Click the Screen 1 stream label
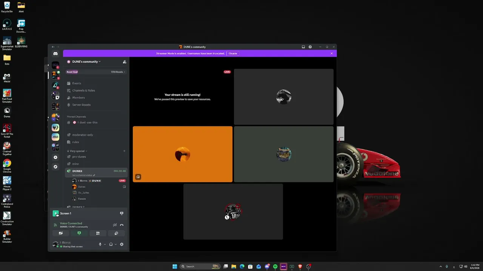The image size is (483, 271). (x=65, y=213)
